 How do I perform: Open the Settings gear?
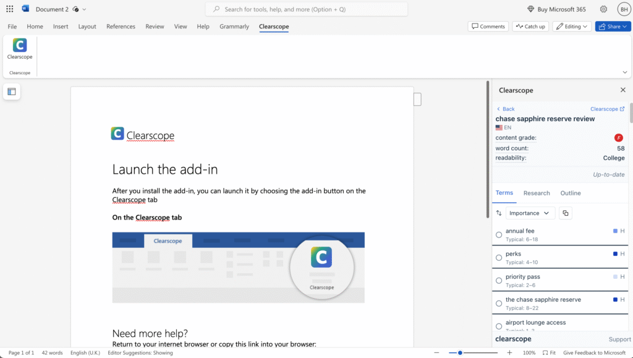tap(603, 9)
